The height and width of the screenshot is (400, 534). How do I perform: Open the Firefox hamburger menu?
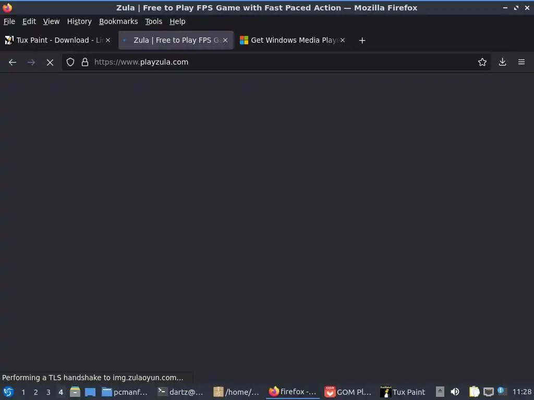coord(521,62)
